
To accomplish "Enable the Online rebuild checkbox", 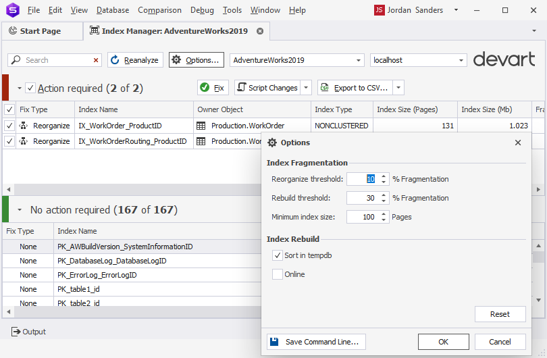I will [x=278, y=274].
